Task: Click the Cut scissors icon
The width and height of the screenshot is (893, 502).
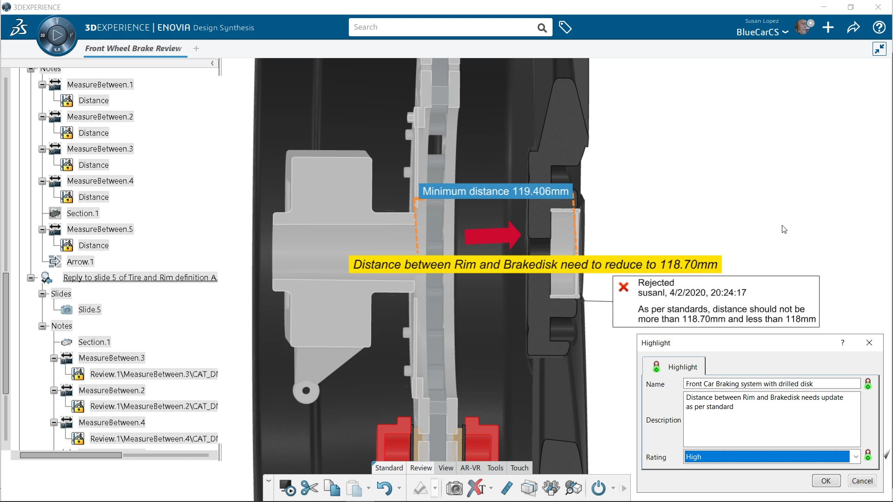Action: coord(309,489)
